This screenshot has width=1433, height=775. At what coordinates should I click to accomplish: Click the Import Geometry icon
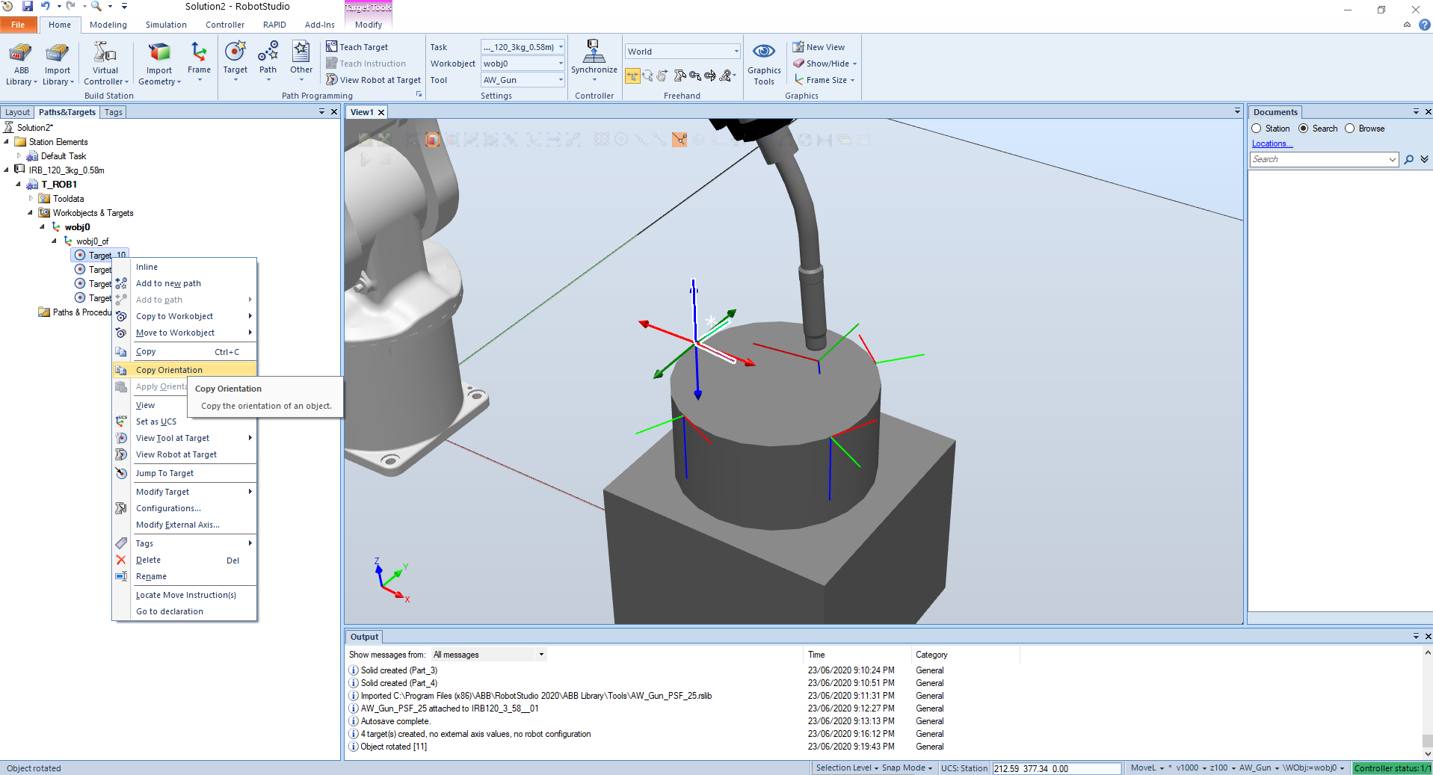click(158, 64)
